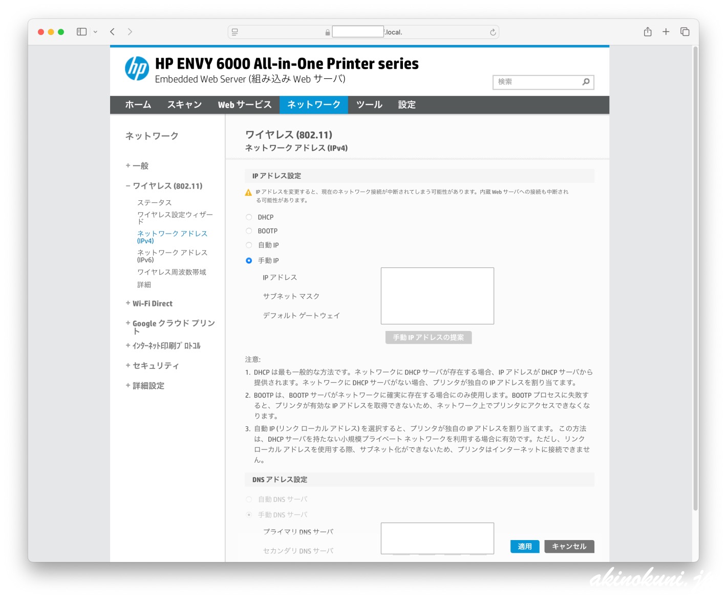Toggle Safari sidebar icon
The width and height of the screenshot is (727, 599).
click(81, 32)
